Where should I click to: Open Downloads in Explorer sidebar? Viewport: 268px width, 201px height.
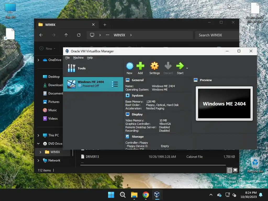point(53,85)
